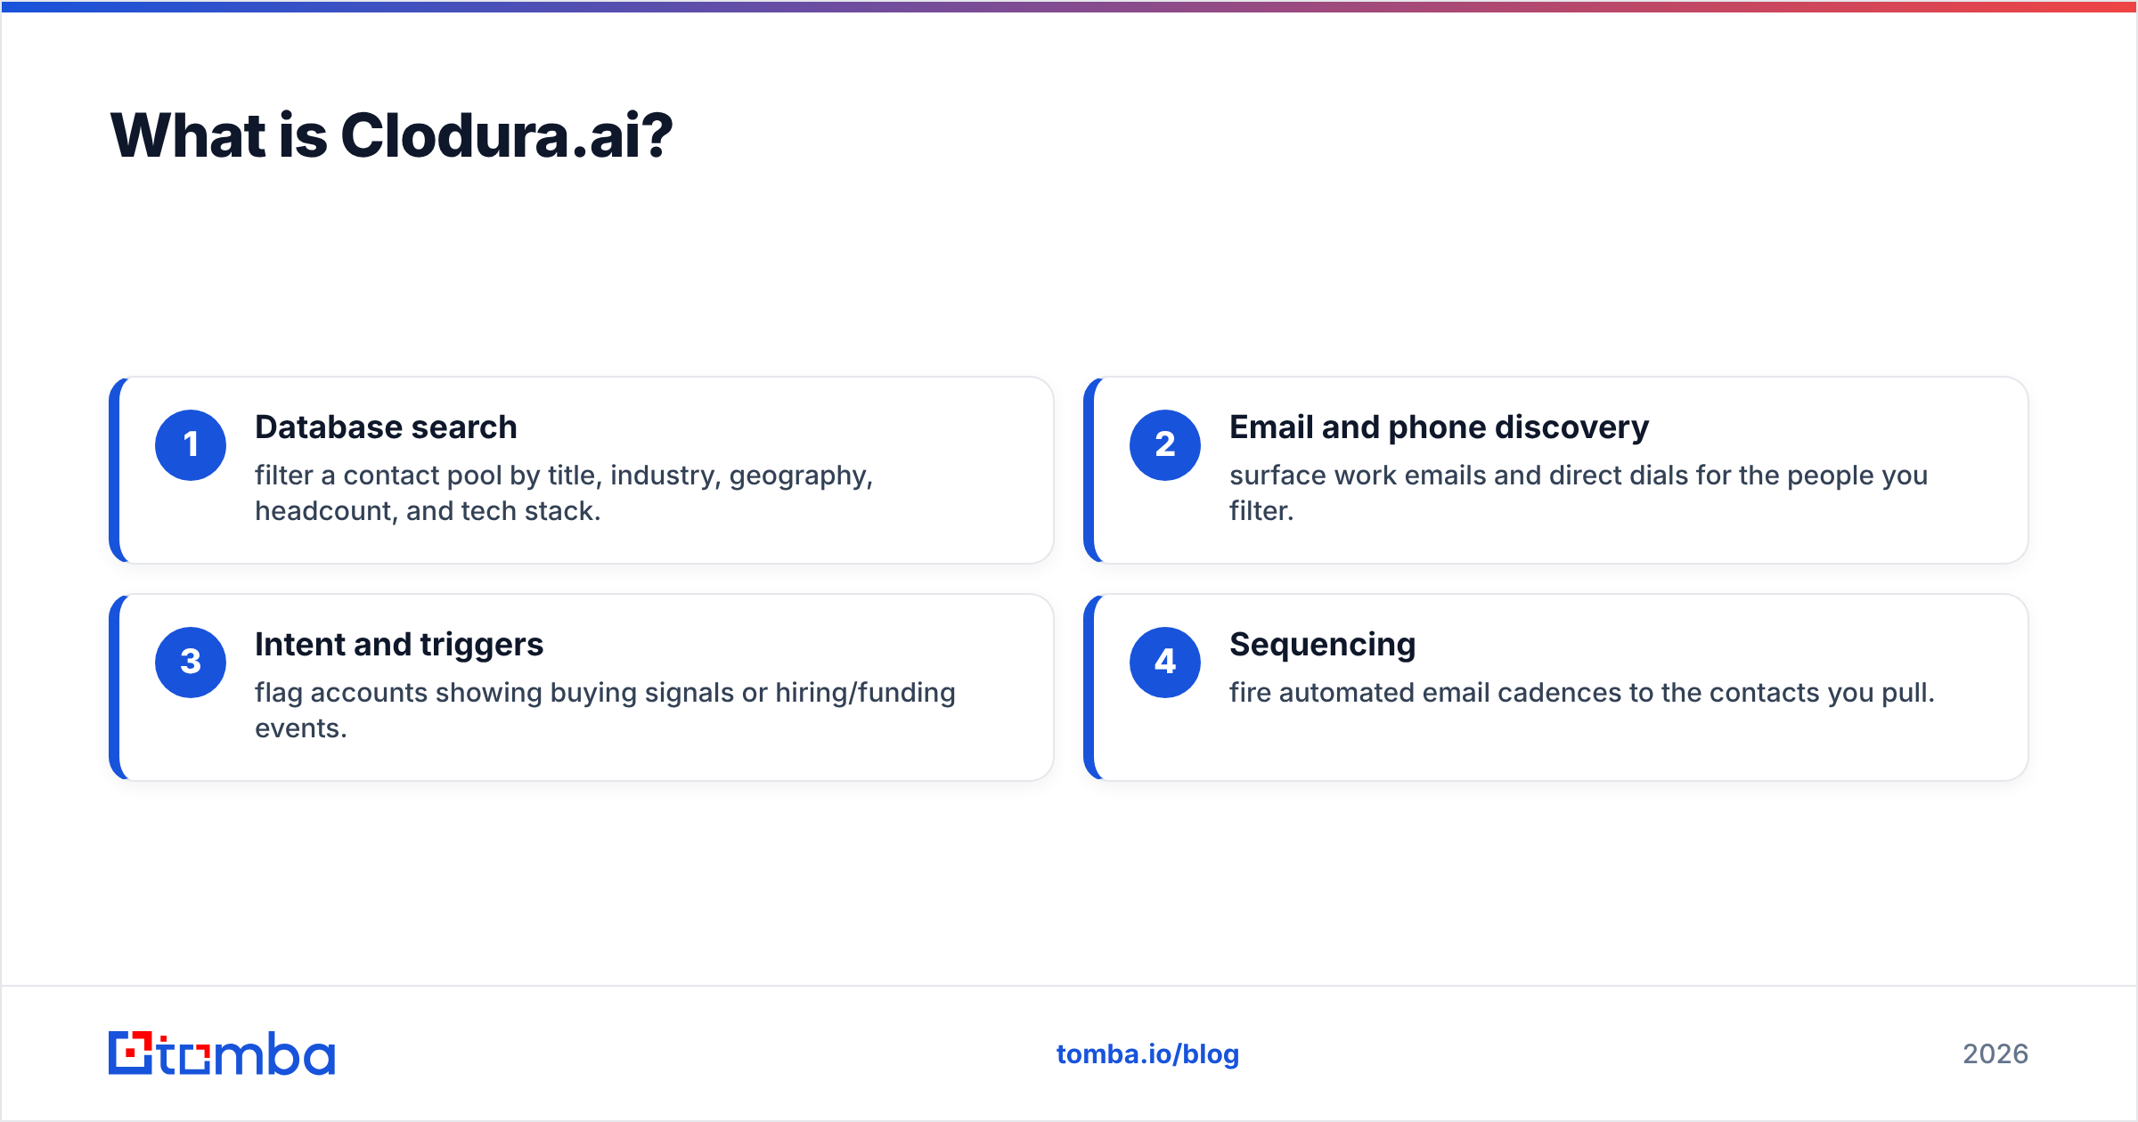Select the 'What is Clodura.ai?' heading
The image size is (2138, 1122).
point(391,136)
